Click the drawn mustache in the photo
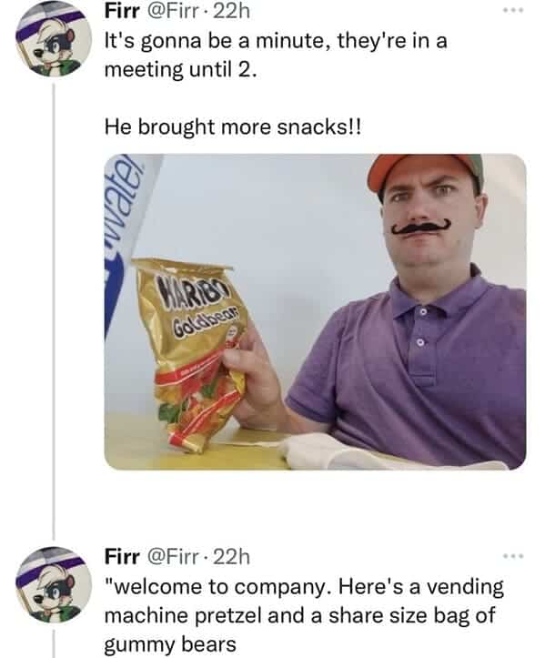The width and height of the screenshot is (545, 658). (421, 227)
